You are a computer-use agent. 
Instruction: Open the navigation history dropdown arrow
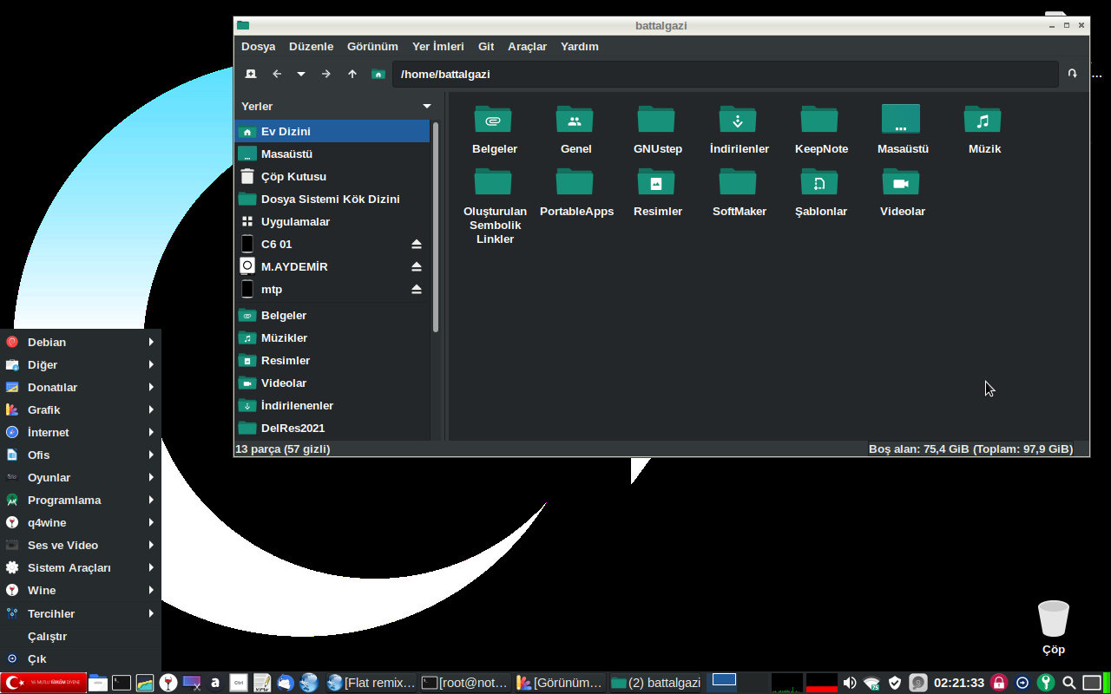click(x=301, y=74)
